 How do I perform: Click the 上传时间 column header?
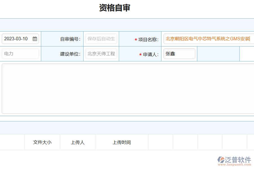(x=122, y=142)
